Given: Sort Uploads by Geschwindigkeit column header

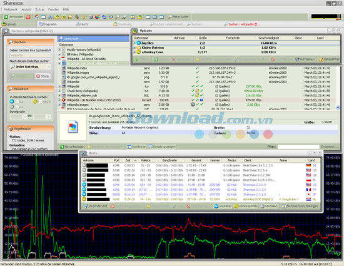Looking at the screenshot, I should click(268, 38).
